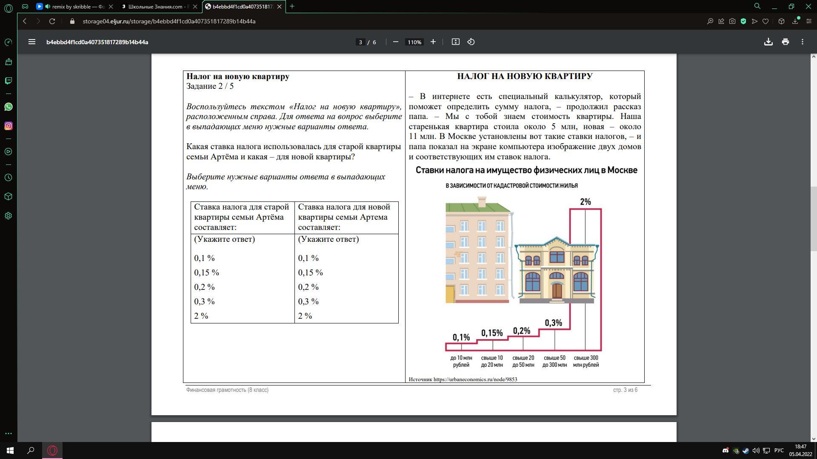Click the urbaneconomics.ru source link

click(475, 380)
